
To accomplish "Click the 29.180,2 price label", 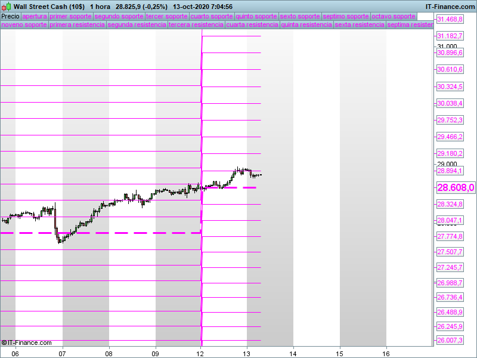I will pyautogui.click(x=450, y=154).
